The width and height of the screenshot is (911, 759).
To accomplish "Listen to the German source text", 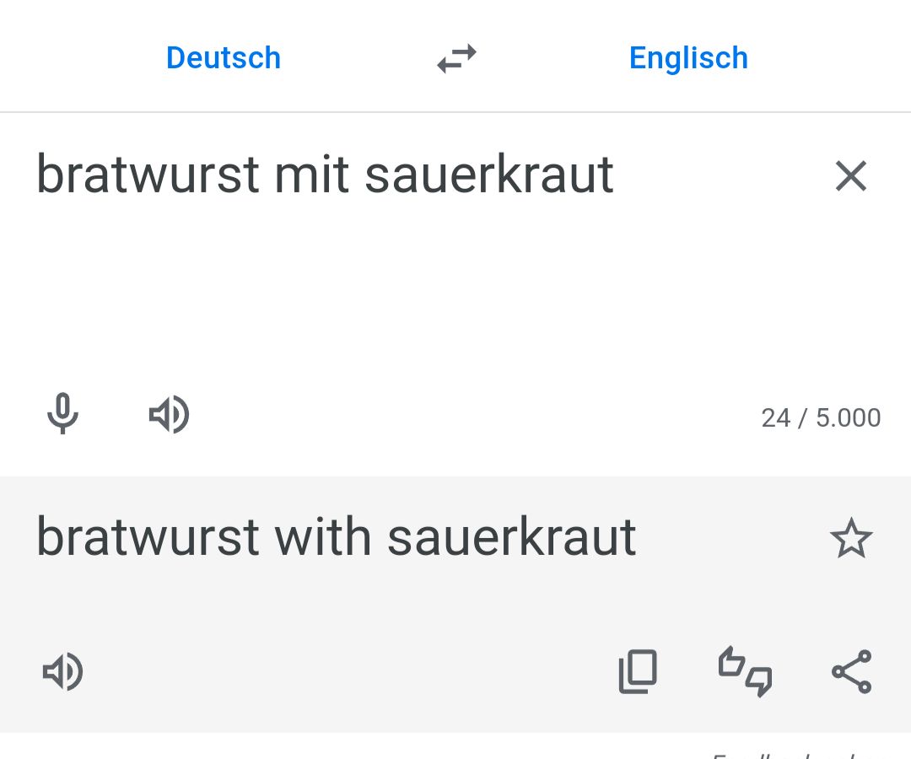I will [x=169, y=415].
